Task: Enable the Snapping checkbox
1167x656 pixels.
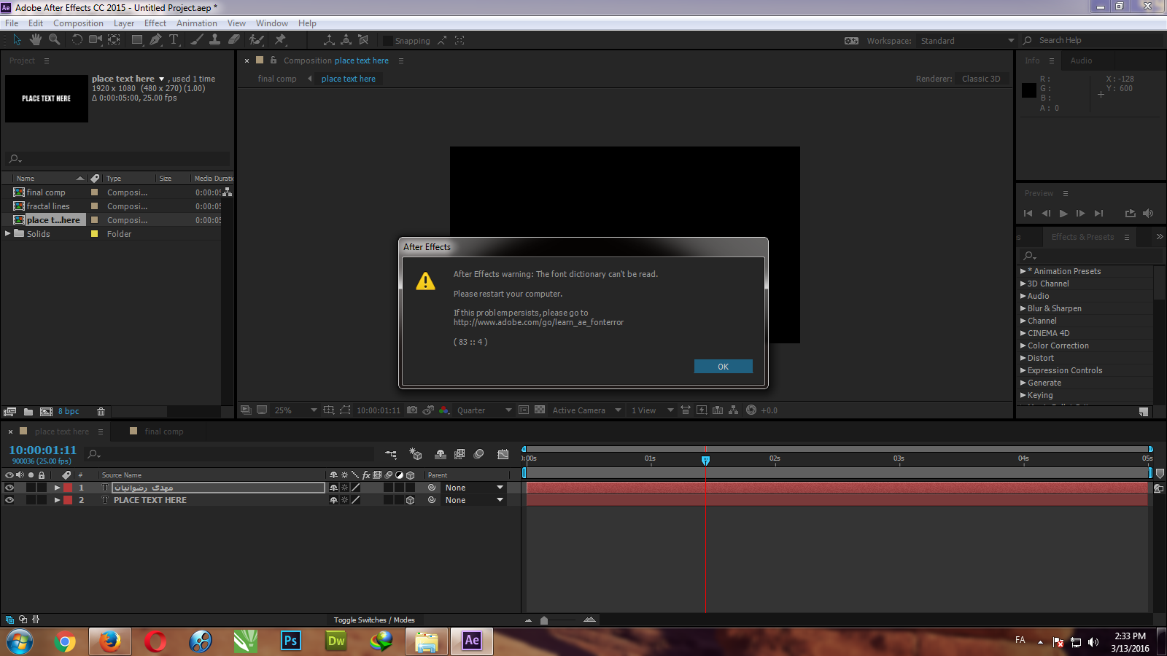Action: pyautogui.click(x=388, y=41)
